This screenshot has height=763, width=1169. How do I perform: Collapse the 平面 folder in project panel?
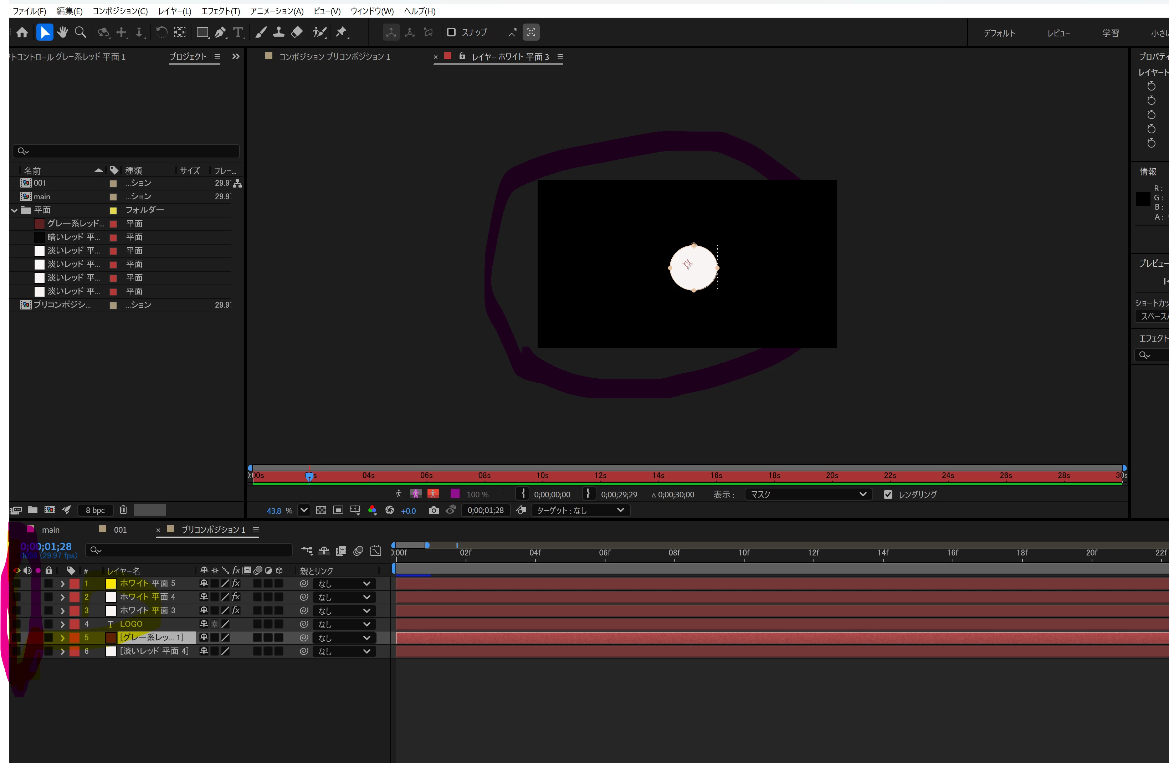(14, 210)
